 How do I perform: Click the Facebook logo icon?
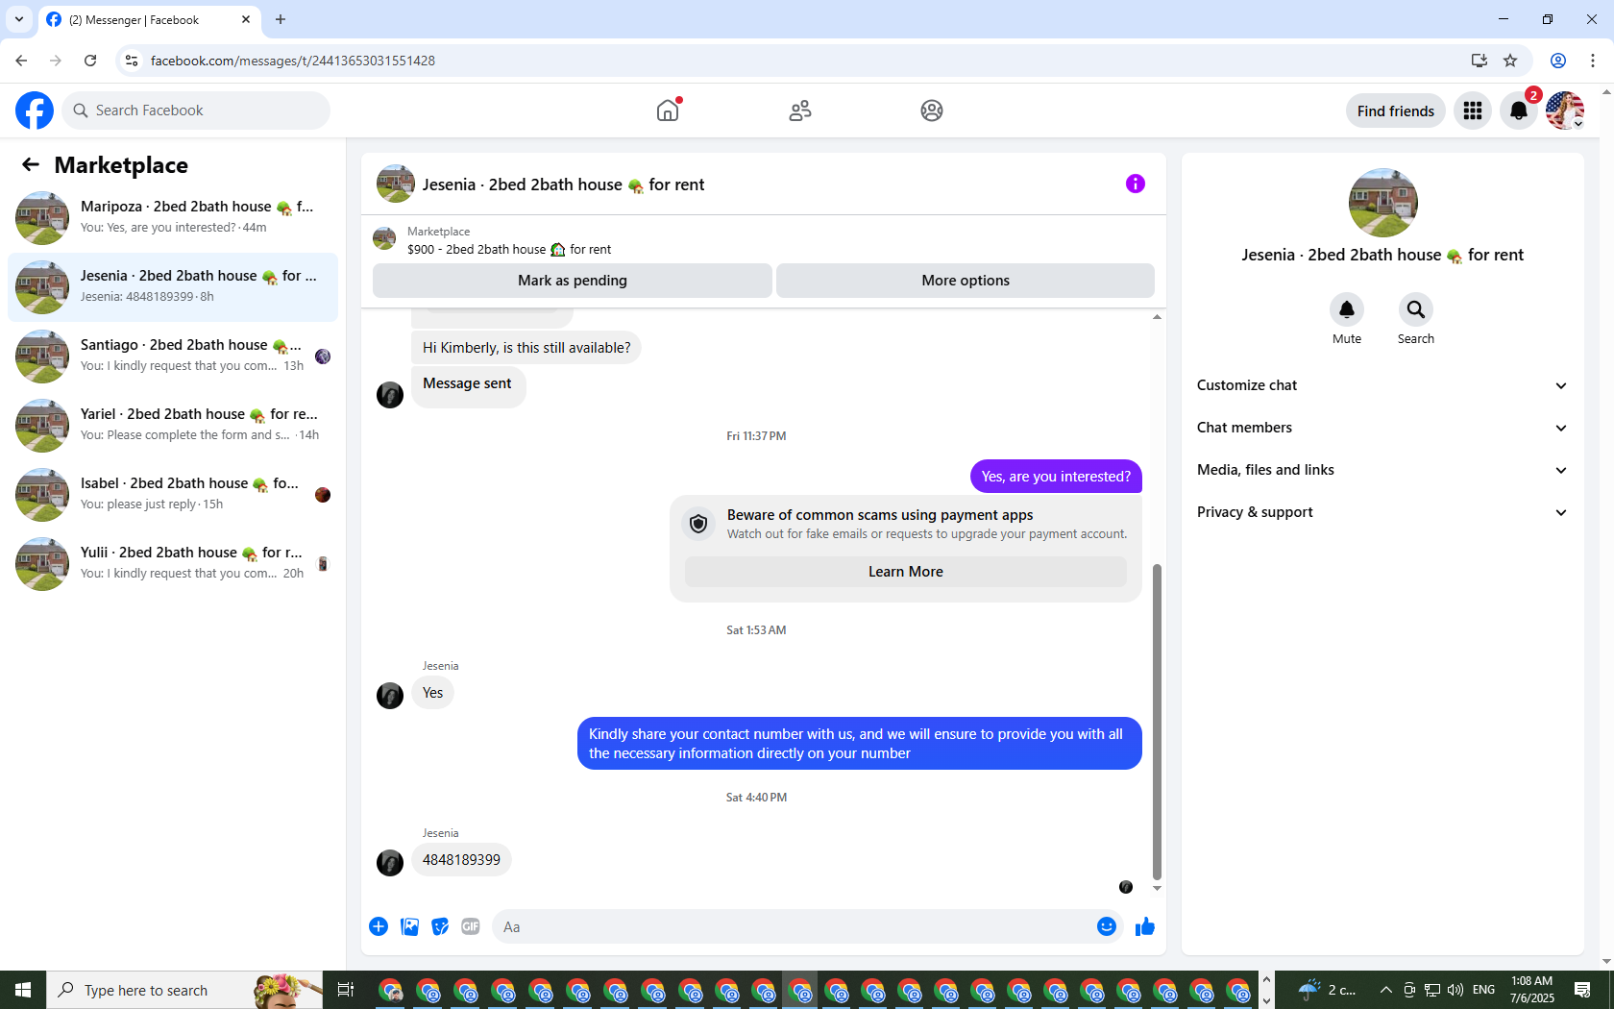pos(35,111)
